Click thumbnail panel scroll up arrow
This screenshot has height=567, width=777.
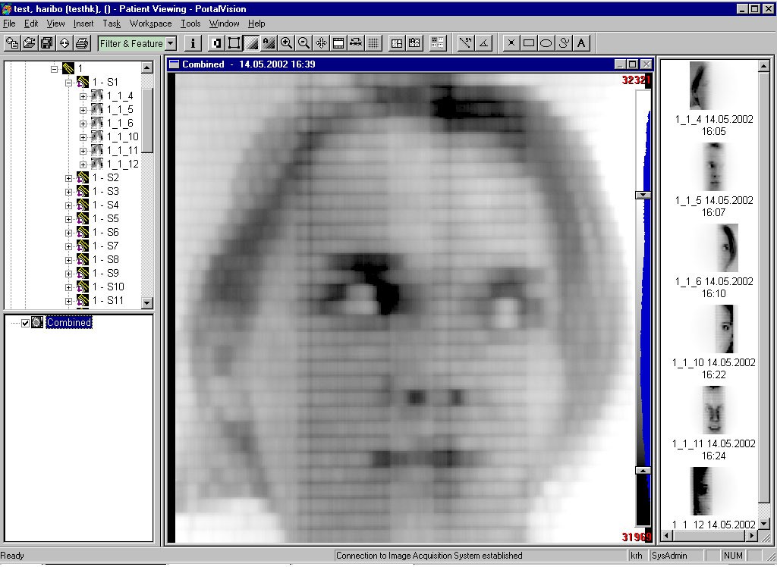coord(763,67)
